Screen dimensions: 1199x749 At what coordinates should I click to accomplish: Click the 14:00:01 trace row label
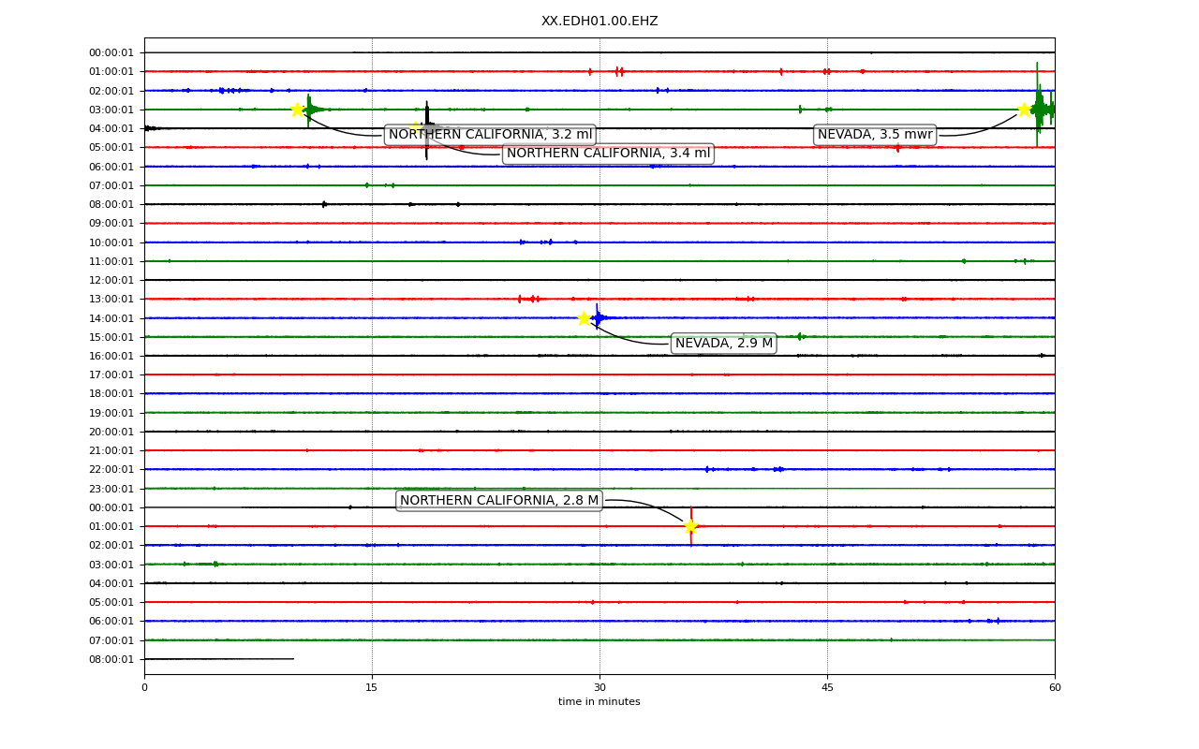click(111, 318)
